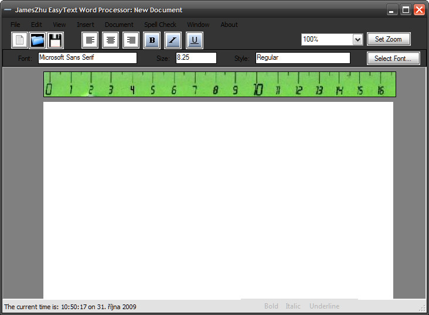Toggle the bold B button

pos(152,40)
